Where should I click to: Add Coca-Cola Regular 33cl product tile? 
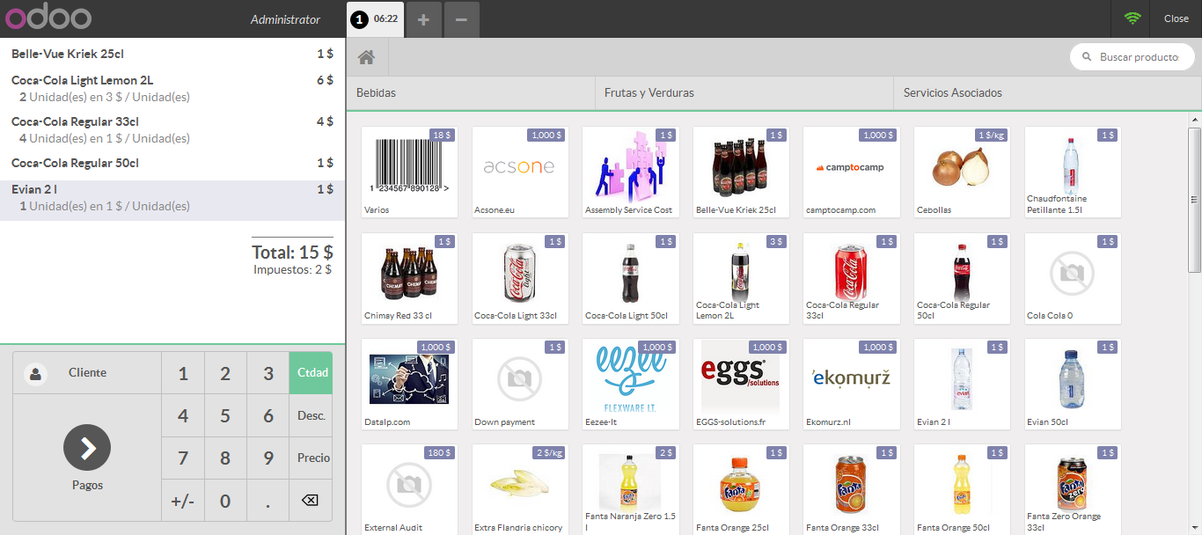(851, 278)
